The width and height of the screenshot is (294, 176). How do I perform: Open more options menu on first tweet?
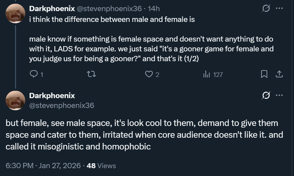tap(279, 9)
